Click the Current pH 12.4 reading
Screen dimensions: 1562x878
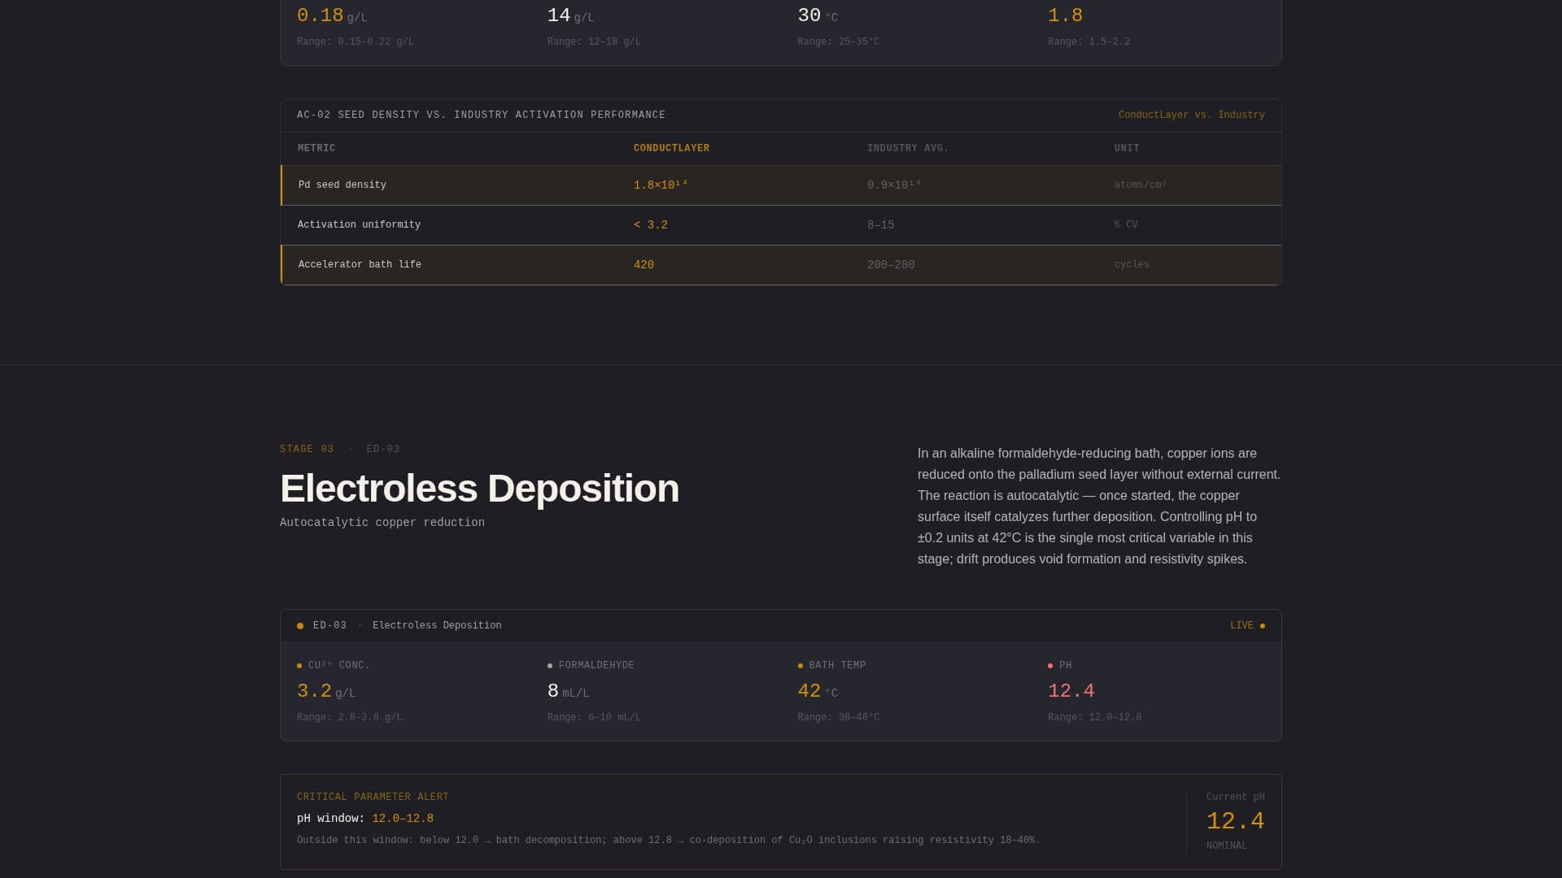click(1235, 821)
